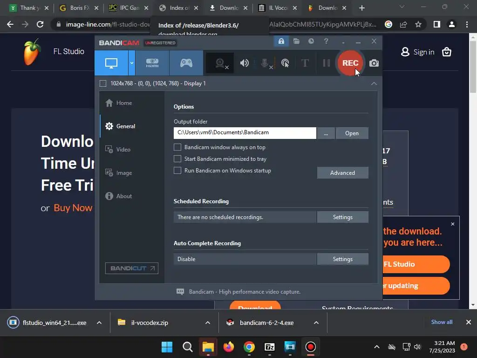This screenshot has height=358, width=477.
Task: Switch to Boris FX browser tab
Action: pyautogui.click(x=79, y=8)
